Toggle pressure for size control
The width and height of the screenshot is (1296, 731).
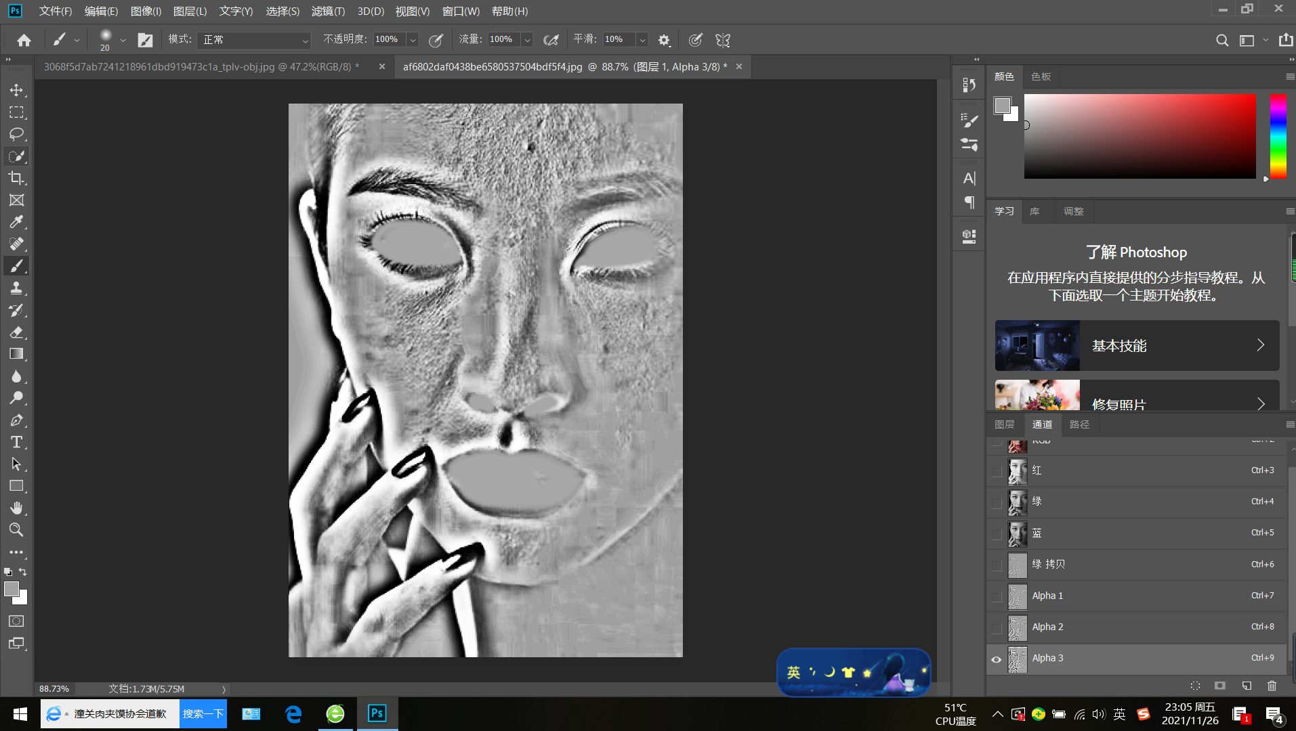(695, 40)
